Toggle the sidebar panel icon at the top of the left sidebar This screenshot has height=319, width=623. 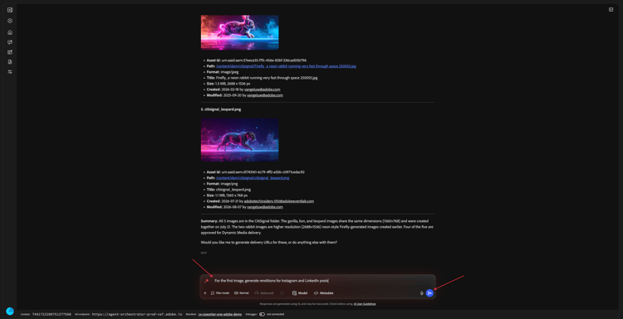(10, 10)
